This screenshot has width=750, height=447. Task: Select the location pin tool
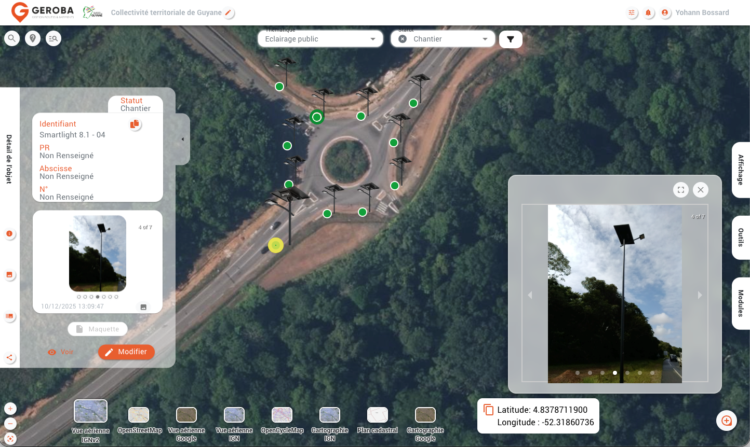(x=32, y=38)
